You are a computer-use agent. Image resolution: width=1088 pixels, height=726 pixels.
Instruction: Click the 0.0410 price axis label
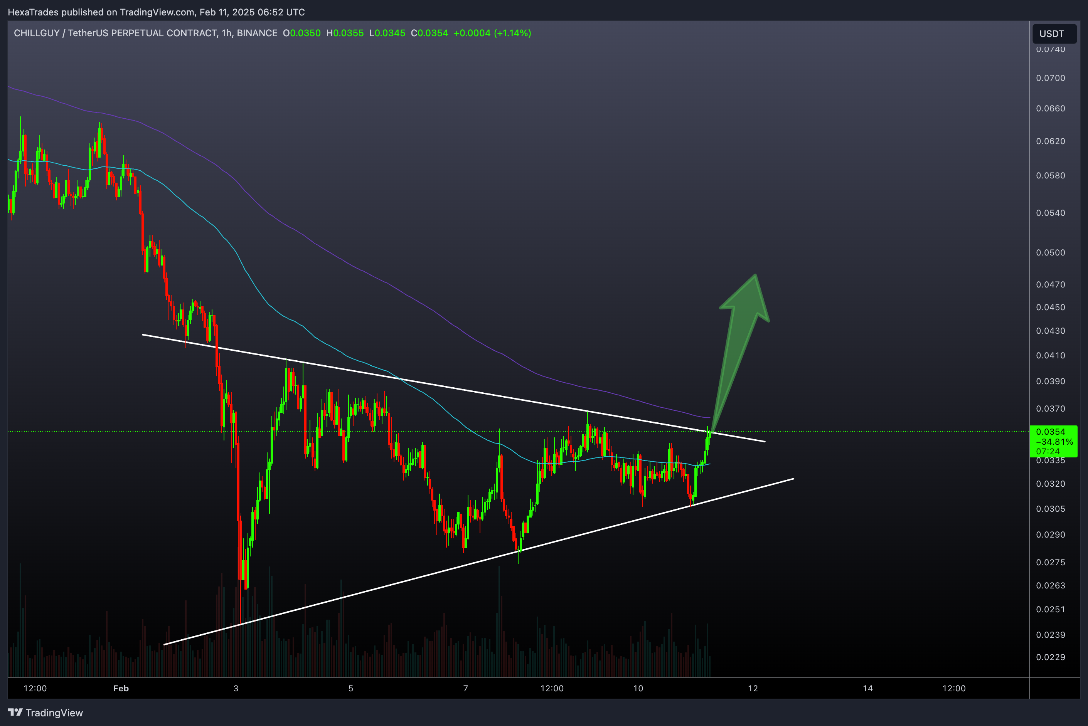(x=1051, y=356)
